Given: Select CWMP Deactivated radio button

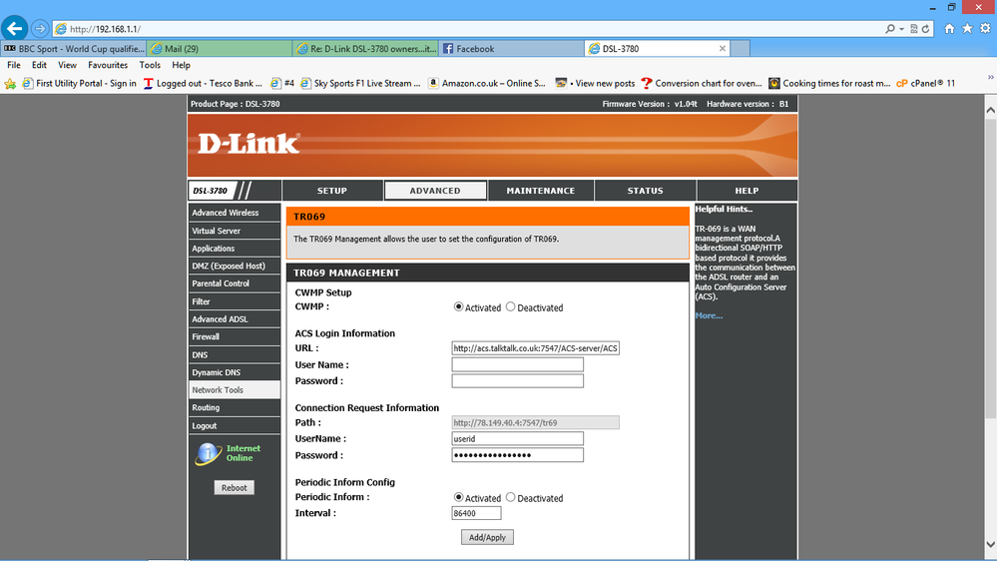Looking at the screenshot, I should pyautogui.click(x=511, y=306).
